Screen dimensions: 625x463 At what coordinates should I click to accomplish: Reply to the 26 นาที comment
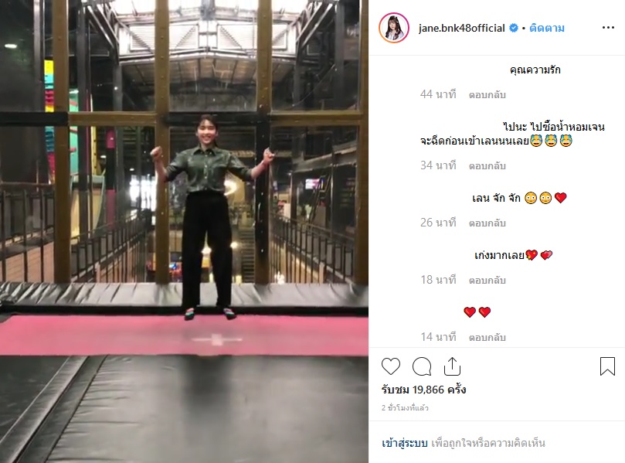(x=487, y=223)
